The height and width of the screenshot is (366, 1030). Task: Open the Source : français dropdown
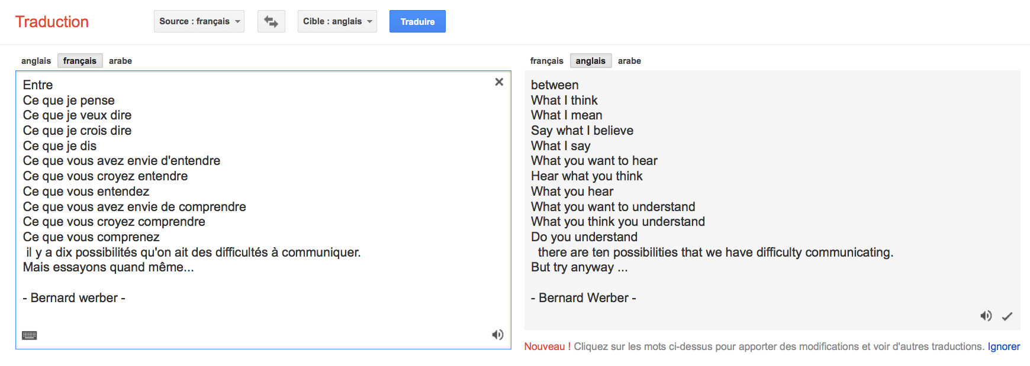[199, 21]
